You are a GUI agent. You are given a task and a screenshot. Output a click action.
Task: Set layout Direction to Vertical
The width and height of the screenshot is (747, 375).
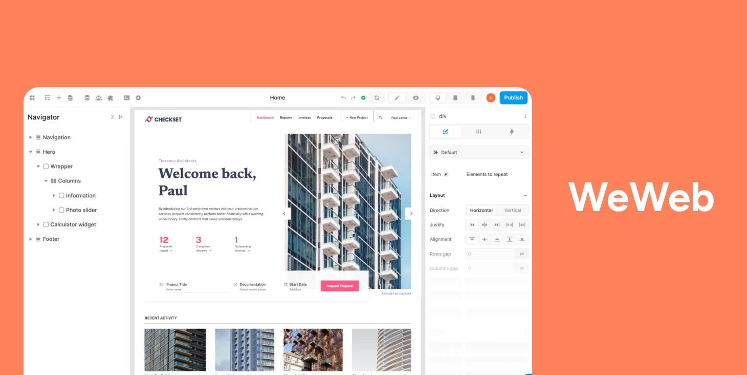coord(512,210)
